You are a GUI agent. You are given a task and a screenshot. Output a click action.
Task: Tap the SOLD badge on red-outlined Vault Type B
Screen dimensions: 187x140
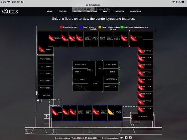point(141,50)
